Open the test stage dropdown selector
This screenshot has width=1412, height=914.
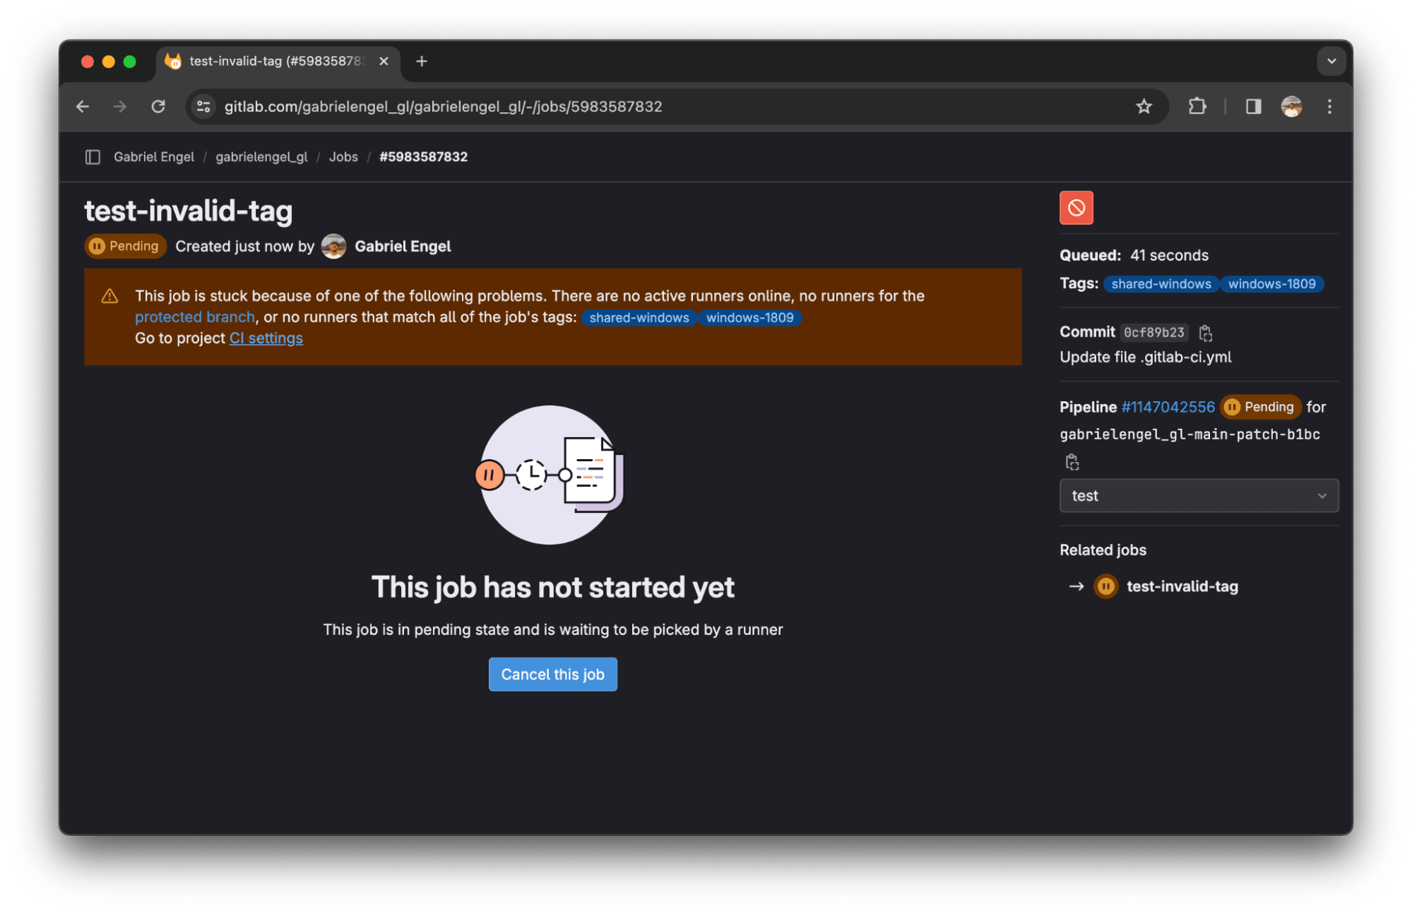(1198, 495)
